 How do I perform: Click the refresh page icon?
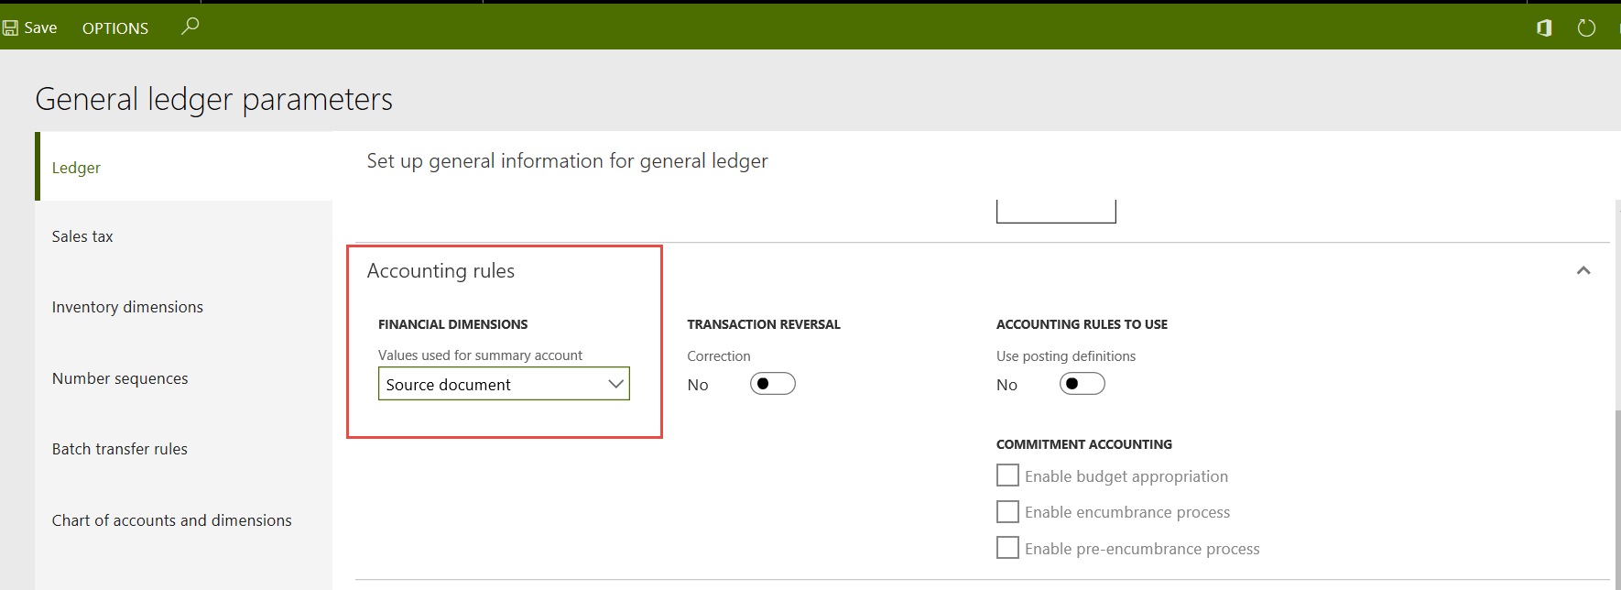coord(1586,28)
